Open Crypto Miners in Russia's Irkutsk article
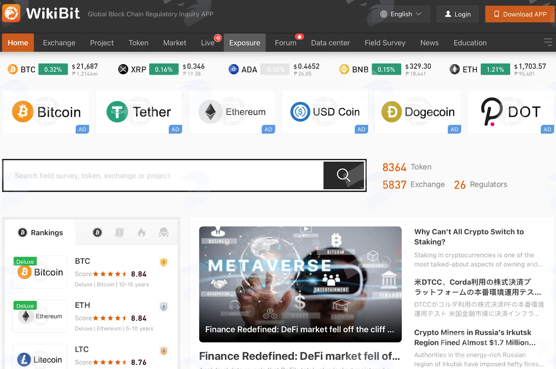The height and width of the screenshot is (369, 556). [x=475, y=337]
